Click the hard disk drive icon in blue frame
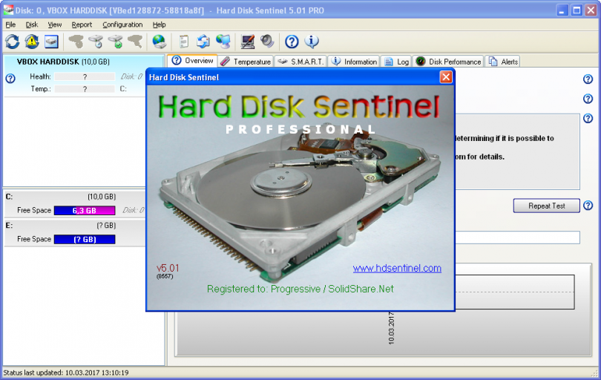Image resolution: width=601 pixels, height=380 pixels. coord(51,42)
